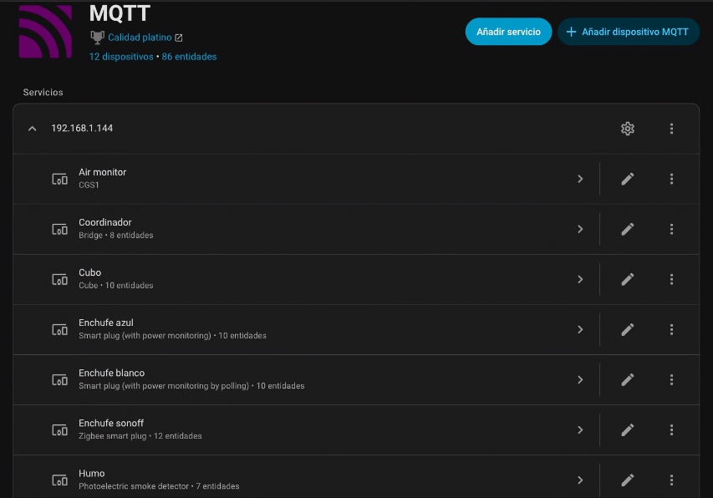Click the Enchufe blanco device icon
Viewport: 713px width, 498px height.
coord(59,380)
